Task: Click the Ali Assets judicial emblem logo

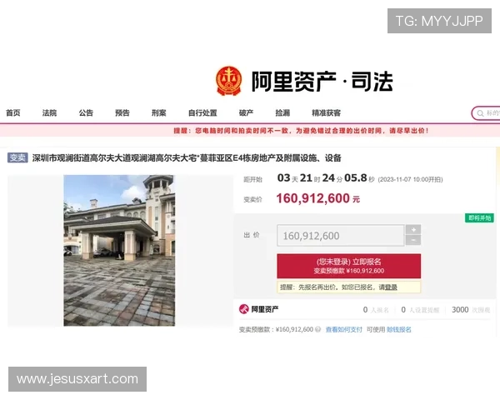Action: (x=228, y=81)
